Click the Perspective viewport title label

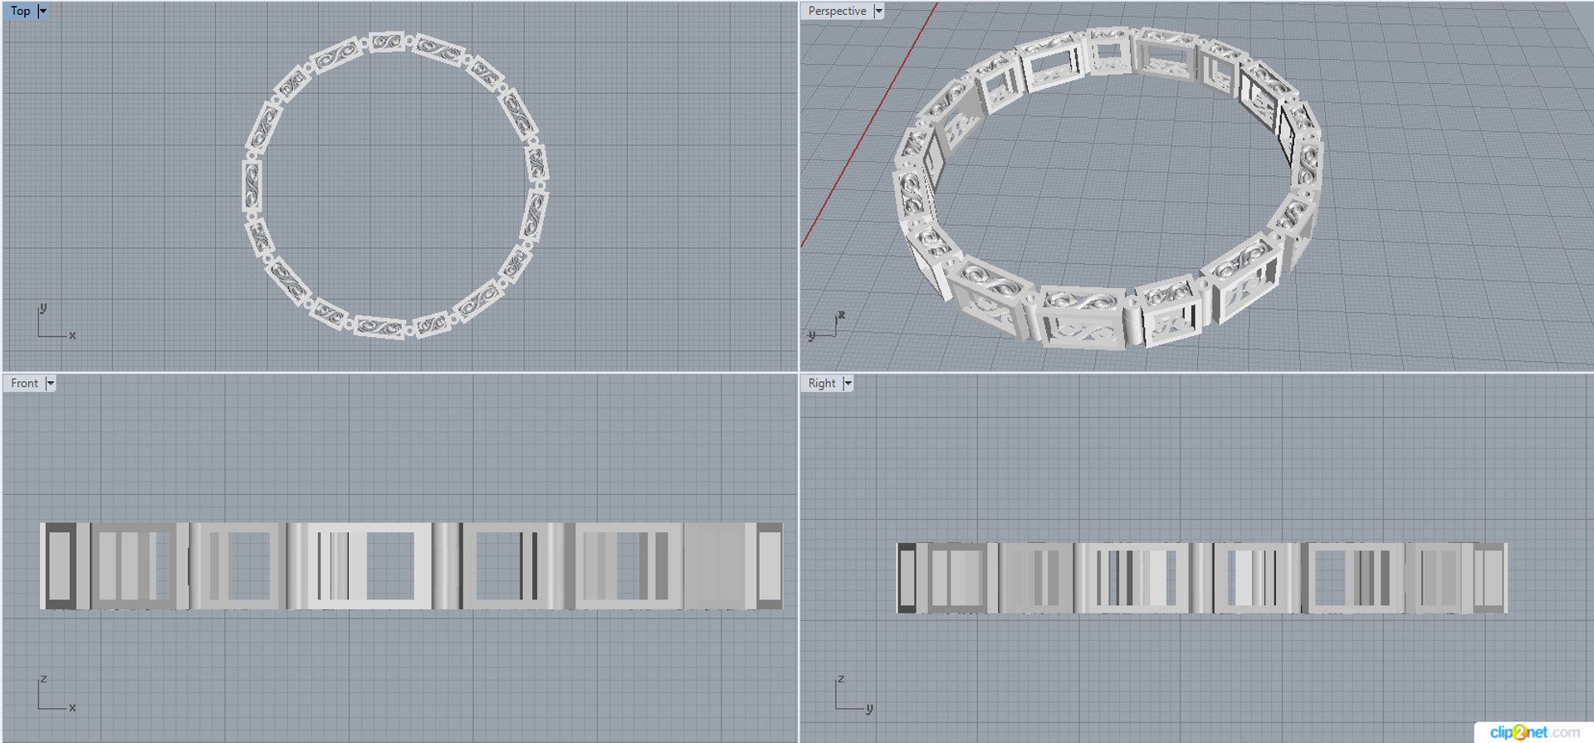(x=837, y=11)
